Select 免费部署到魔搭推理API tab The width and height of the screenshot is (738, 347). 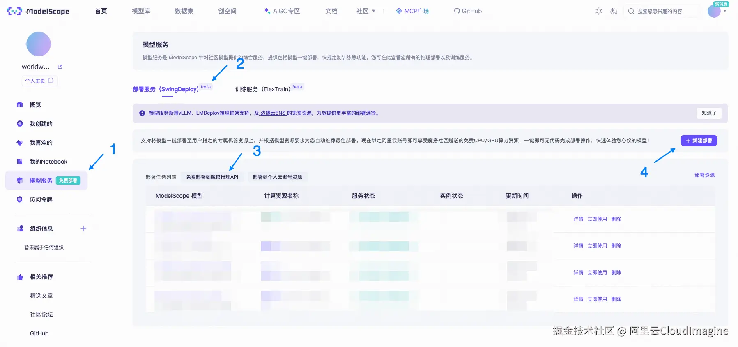[x=212, y=177]
